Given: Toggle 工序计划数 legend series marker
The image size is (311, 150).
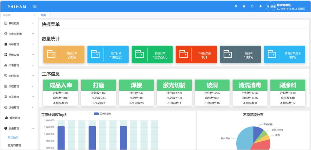Looking at the screenshot, I should point(96,114).
